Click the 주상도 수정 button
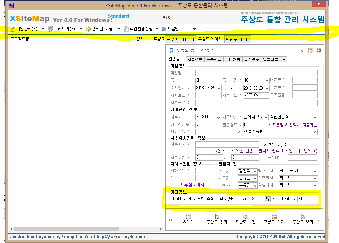This screenshot has width=339, height=243. pyautogui.click(x=245, y=219)
